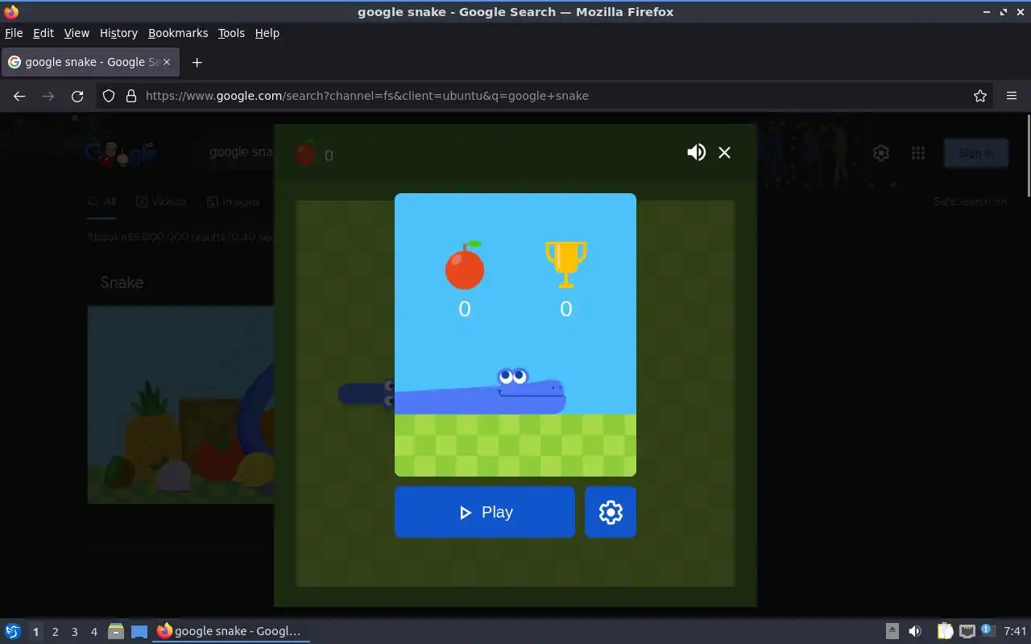Mute the snake game sound

tap(696, 152)
